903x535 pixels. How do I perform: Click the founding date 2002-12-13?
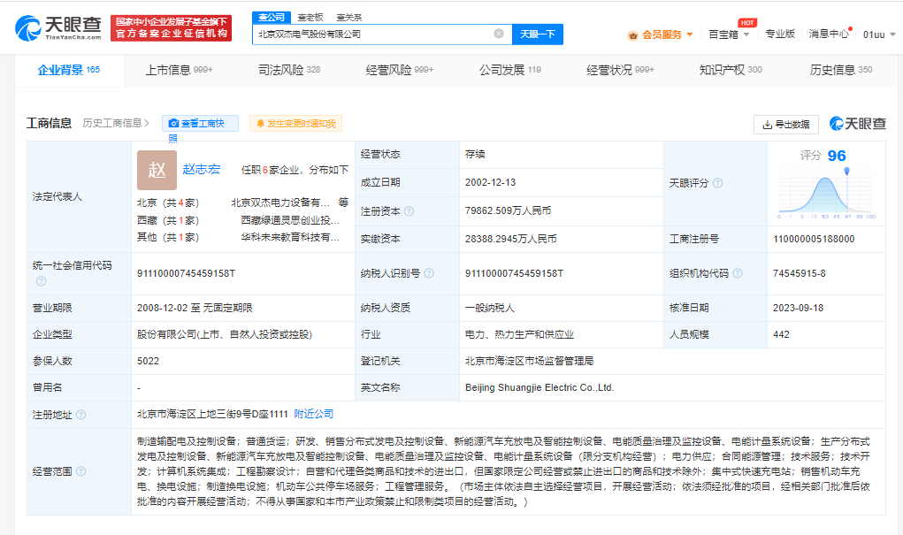point(491,182)
